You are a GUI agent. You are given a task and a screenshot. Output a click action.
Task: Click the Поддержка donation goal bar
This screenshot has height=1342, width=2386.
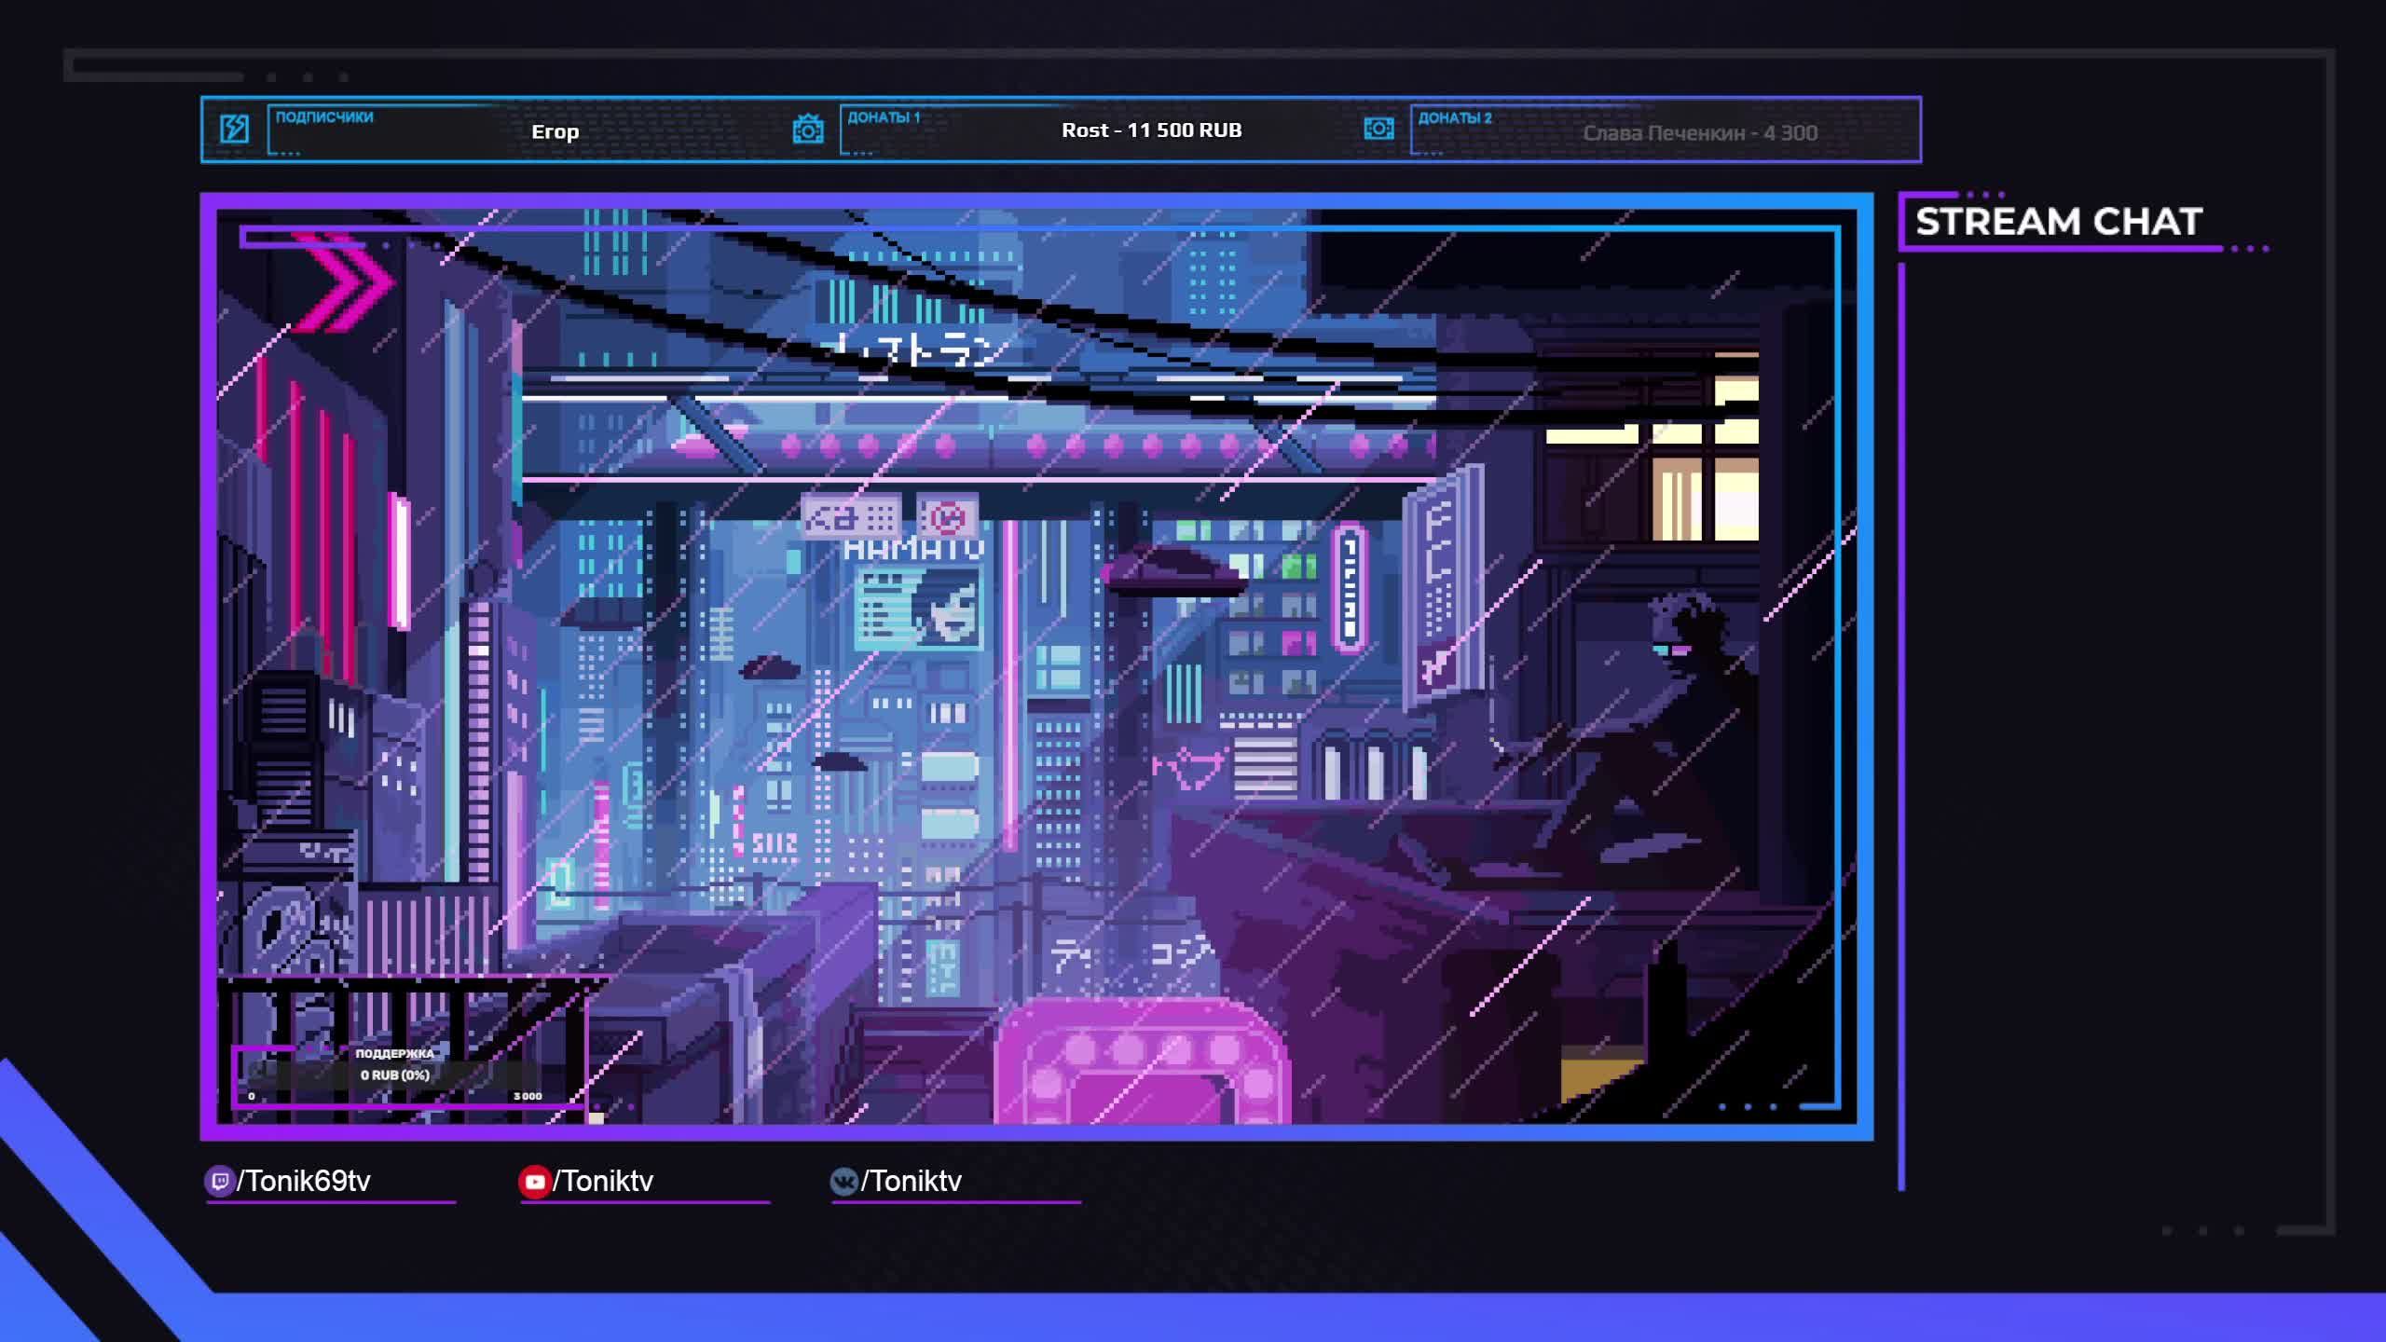pos(395,1075)
